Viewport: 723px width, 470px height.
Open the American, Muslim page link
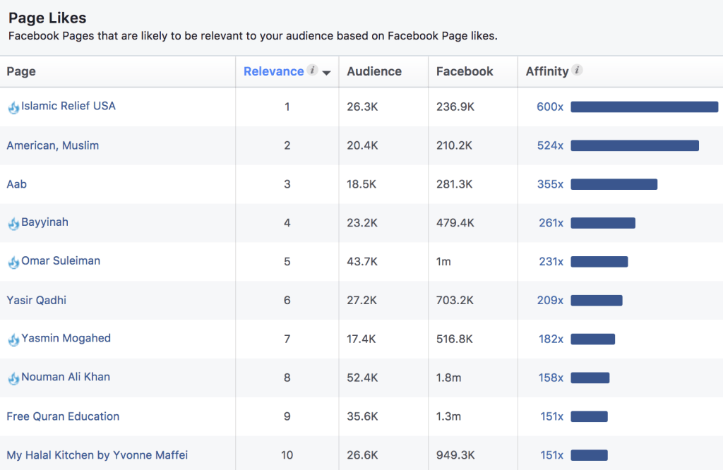(x=52, y=145)
